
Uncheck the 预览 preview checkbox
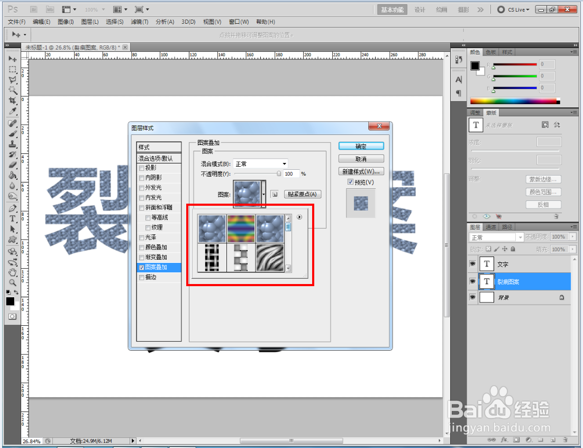click(350, 182)
